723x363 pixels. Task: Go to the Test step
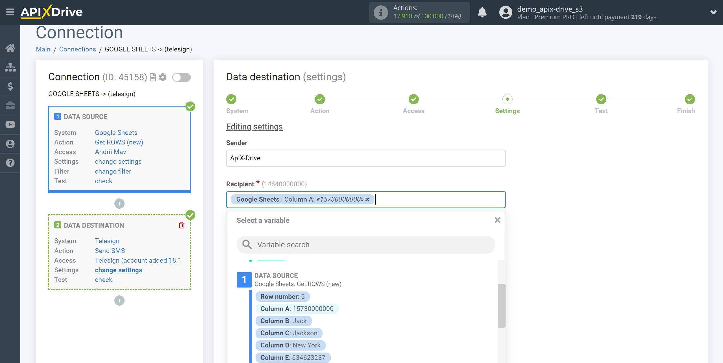pos(601,99)
